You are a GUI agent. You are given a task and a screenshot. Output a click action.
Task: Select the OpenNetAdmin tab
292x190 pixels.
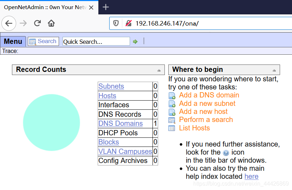(49, 7)
